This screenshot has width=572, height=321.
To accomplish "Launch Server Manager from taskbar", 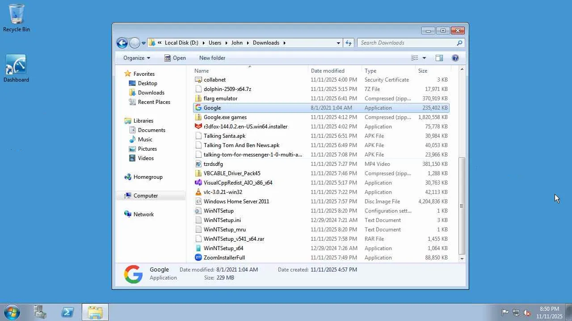I will pyautogui.click(x=40, y=312).
